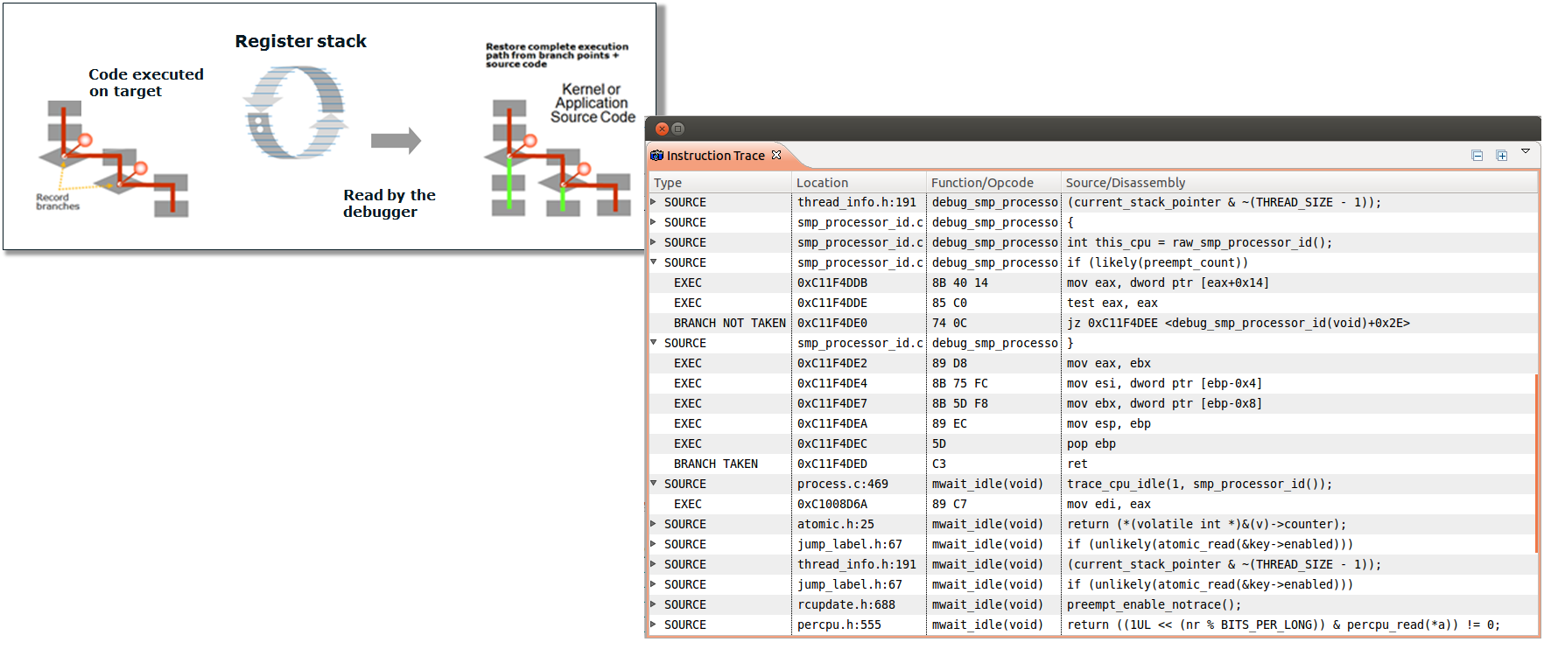The image size is (1565, 663).
Task: Collapse the SOURCE row 'if (likely(preempt_count))'
Action: 654,262
